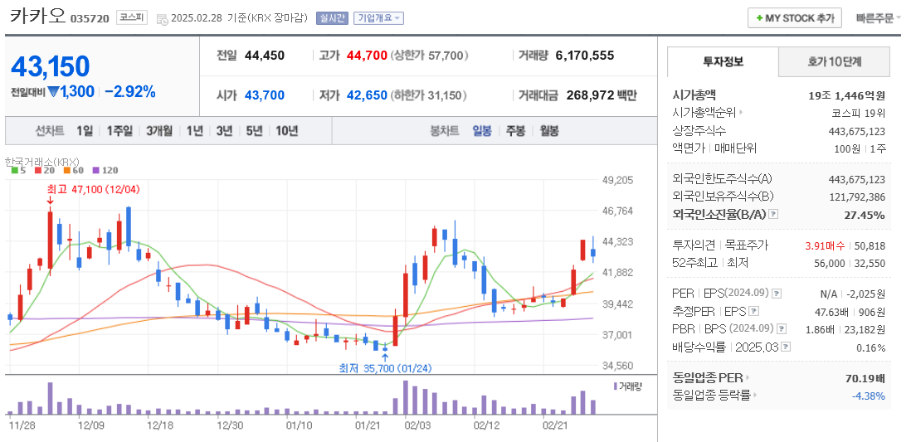Click the -2.92% change rate
911x442 pixels.
pos(130,92)
